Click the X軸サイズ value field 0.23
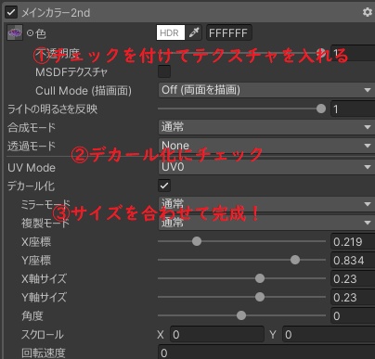Viewport: 375px width, 359px height. [353, 278]
